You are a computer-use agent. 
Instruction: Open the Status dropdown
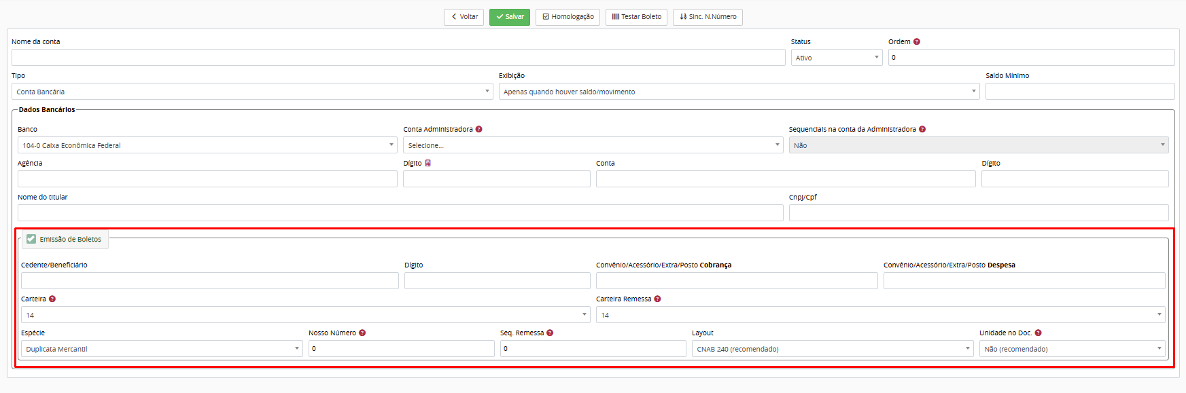(x=836, y=58)
